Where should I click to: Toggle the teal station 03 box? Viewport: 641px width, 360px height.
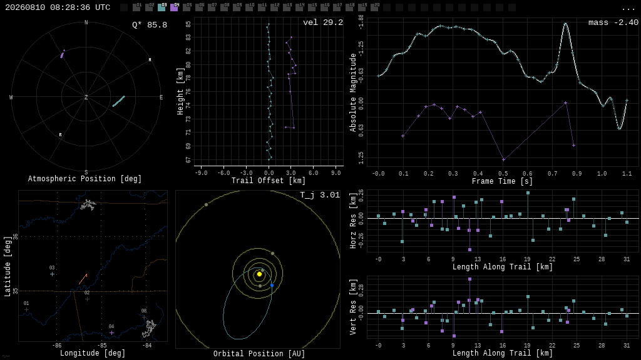[x=162, y=7]
